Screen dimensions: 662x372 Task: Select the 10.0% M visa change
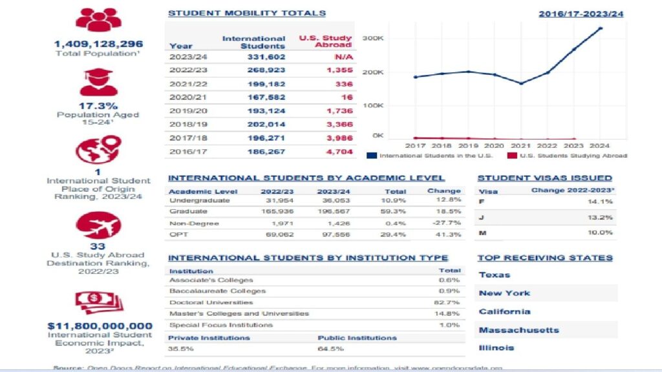(600, 232)
